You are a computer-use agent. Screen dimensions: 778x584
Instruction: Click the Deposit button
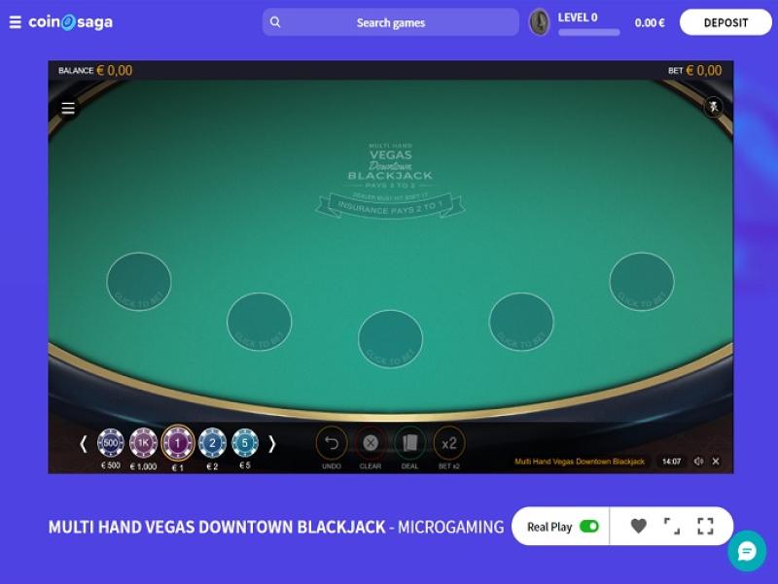click(725, 22)
